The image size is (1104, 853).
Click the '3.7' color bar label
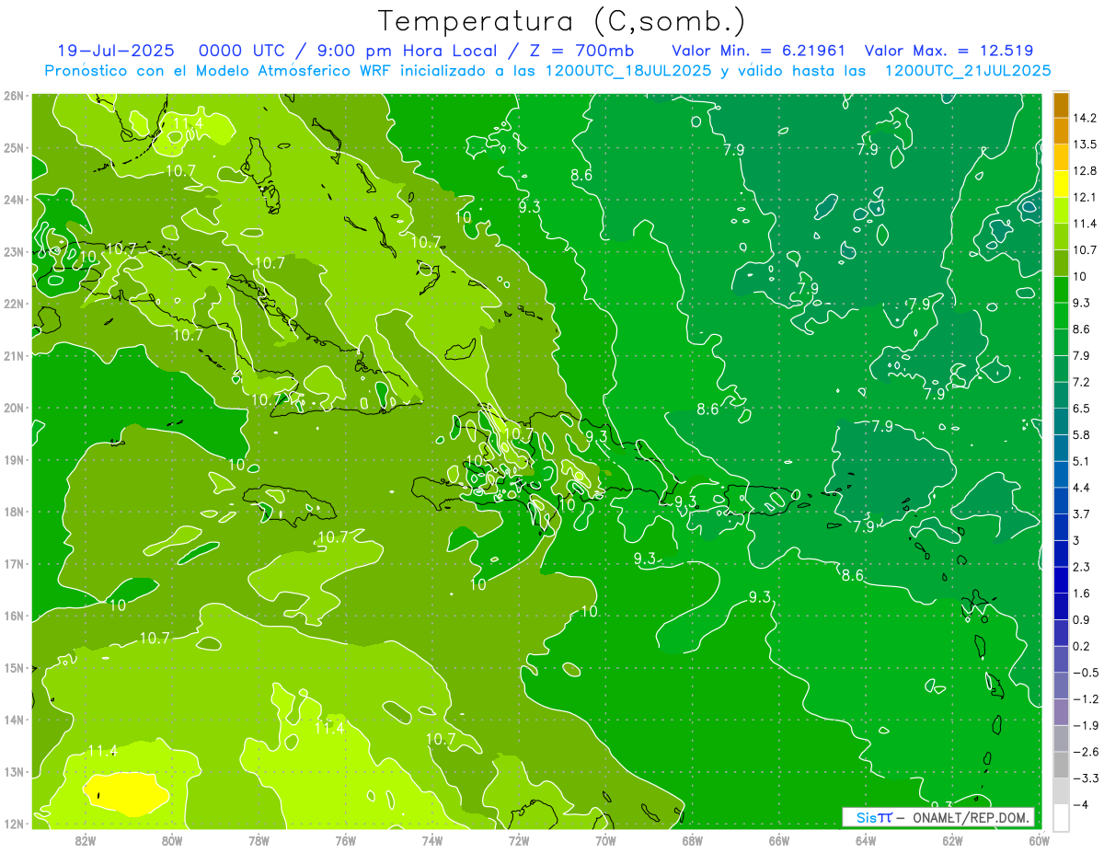coord(1083,513)
